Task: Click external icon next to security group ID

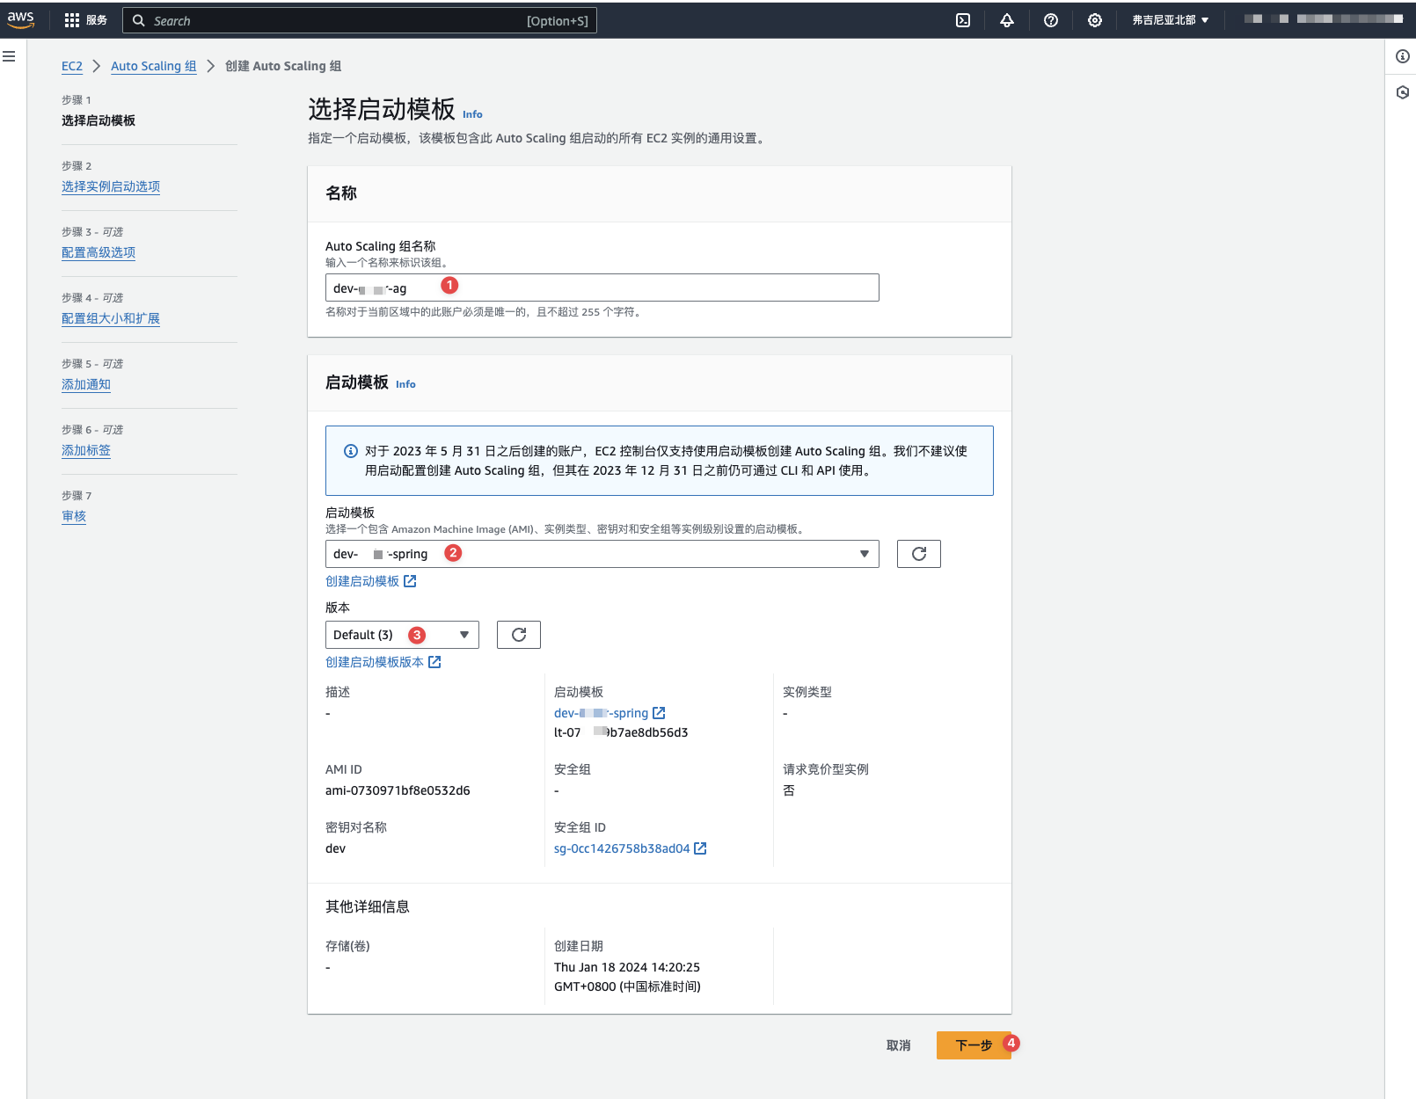Action: coord(700,848)
